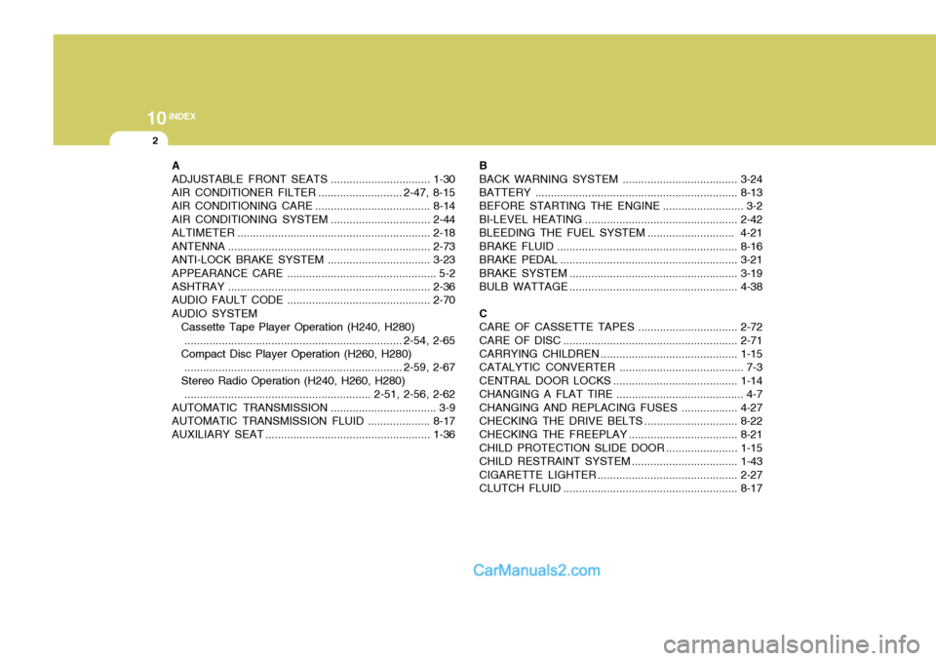Select the BRAKE PEDAL entry

(621, 259)
